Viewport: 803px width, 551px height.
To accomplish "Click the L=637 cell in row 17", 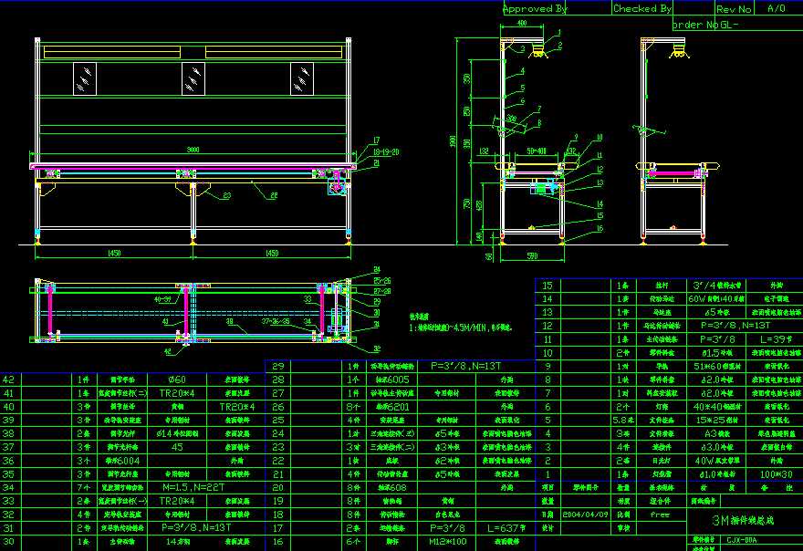I will pos(506,527).
